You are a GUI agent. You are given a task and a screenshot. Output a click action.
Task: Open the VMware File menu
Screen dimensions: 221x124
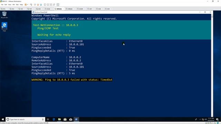click(2, 4)
